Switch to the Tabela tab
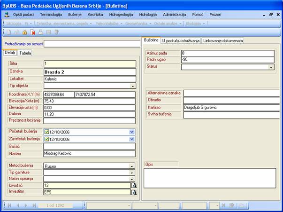The height and width of the screenshot is (212, 283). click(x=25, y=53)
